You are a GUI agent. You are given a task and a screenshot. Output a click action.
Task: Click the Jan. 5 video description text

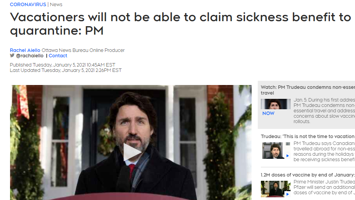click(324, 111)
